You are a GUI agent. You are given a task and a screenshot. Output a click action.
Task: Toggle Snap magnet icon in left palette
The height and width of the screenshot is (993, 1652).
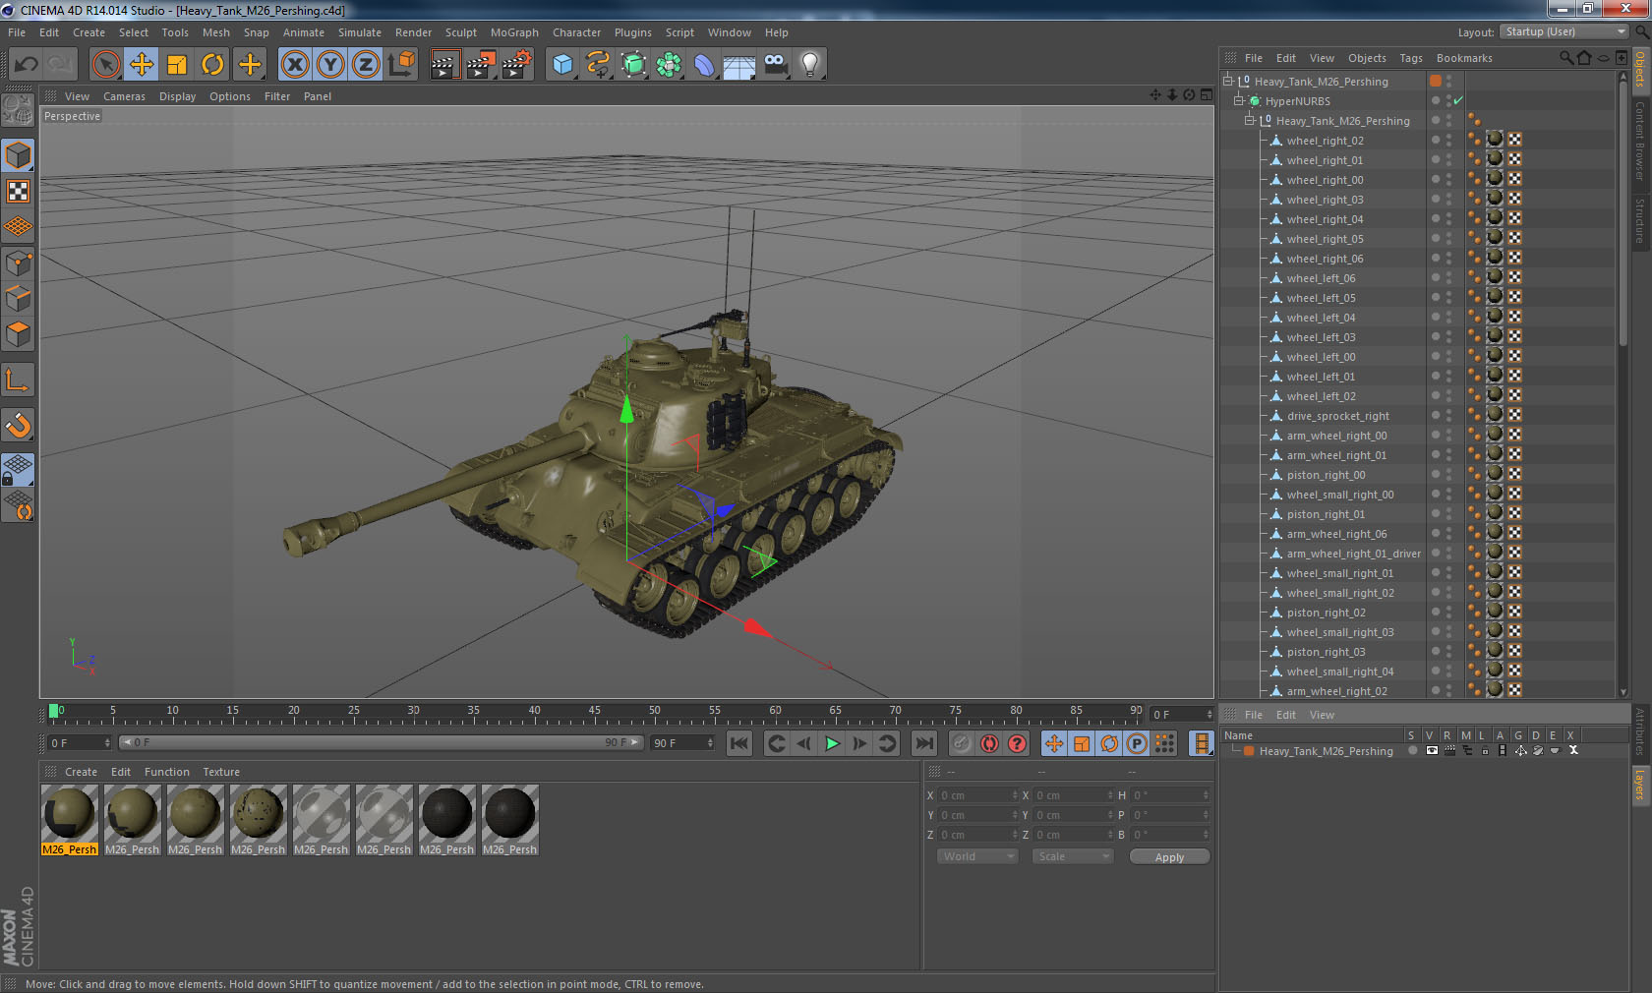click(x=18, y=426)
